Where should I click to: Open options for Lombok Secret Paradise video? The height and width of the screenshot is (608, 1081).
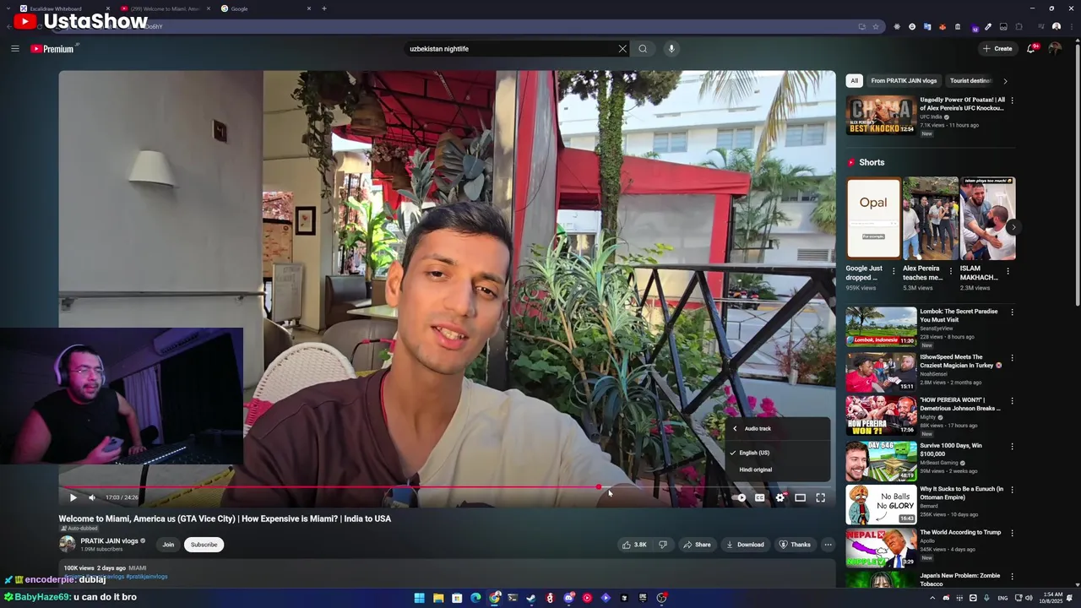[x=1012, y=312]
